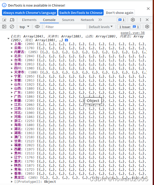The width and height of the screenshot is (154, 185).
Task: Close the DevTools panel
Action: pos(147,20)
